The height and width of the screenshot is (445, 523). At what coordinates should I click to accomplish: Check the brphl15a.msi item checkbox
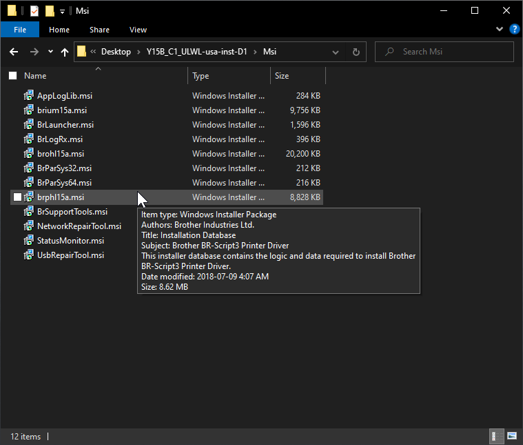[17, 197]
